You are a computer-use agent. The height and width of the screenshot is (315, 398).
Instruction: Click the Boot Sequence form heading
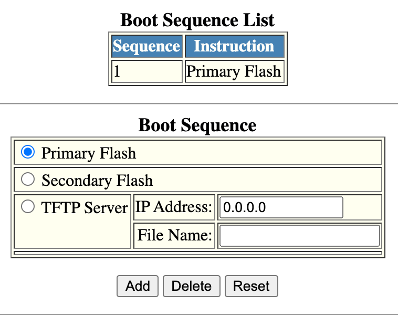coord(197,125)
